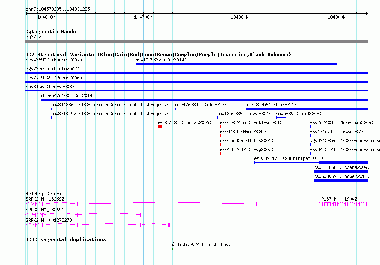Viewport: 380px width, 265px height.
Task: Click the RefSeq Genes track title
Action: point(44,194)
